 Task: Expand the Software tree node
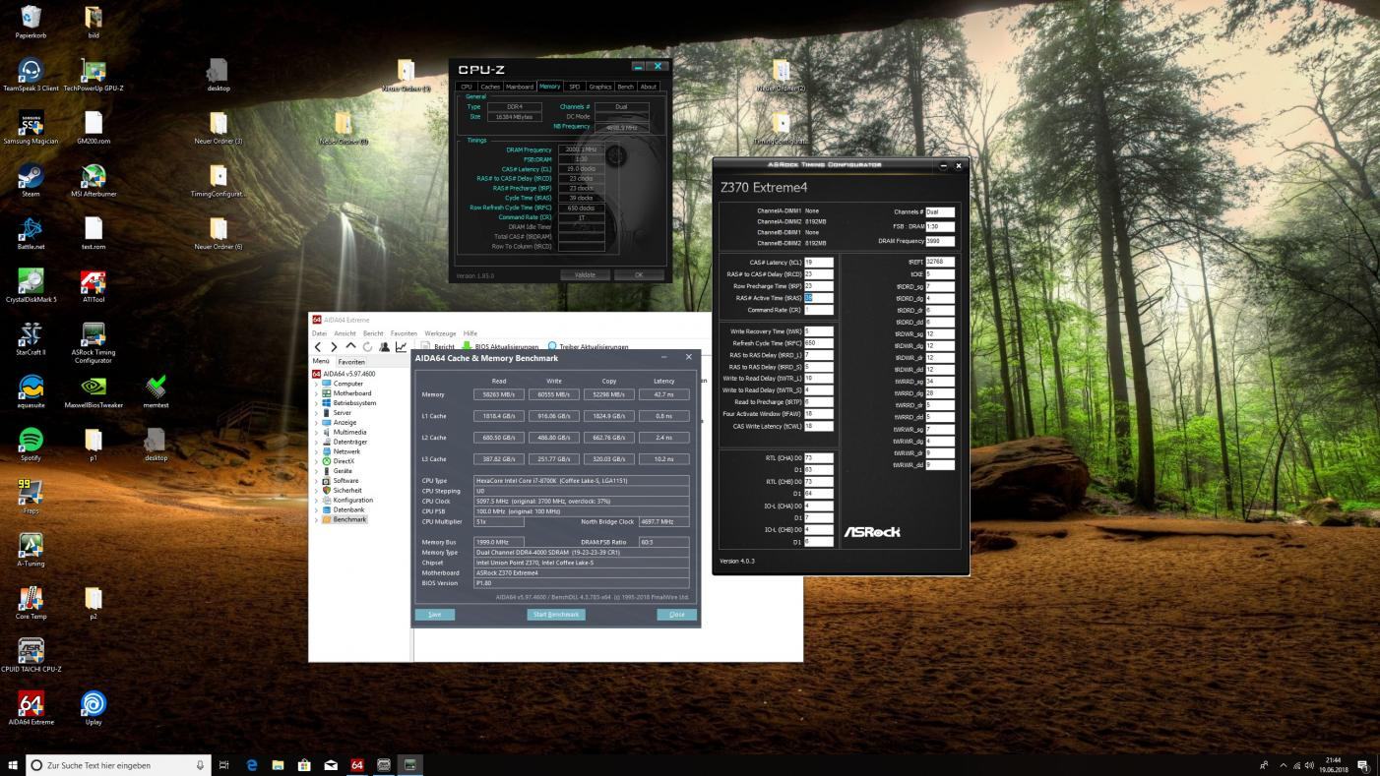pyautogui.click(x=316, y=481)
